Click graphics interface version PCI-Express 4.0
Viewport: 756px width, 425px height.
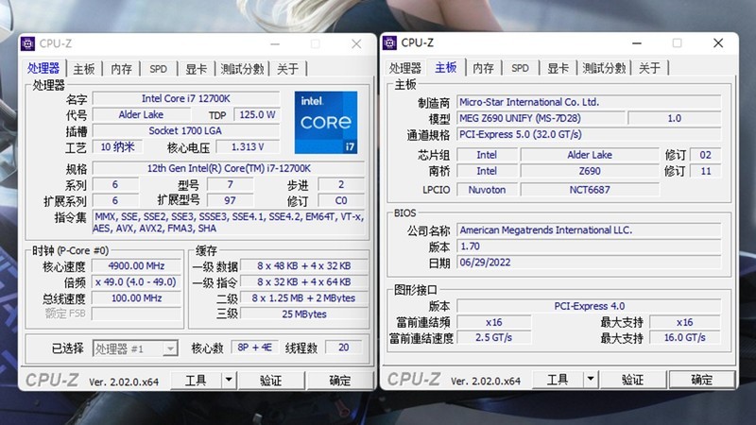click(x=589, y=306)
